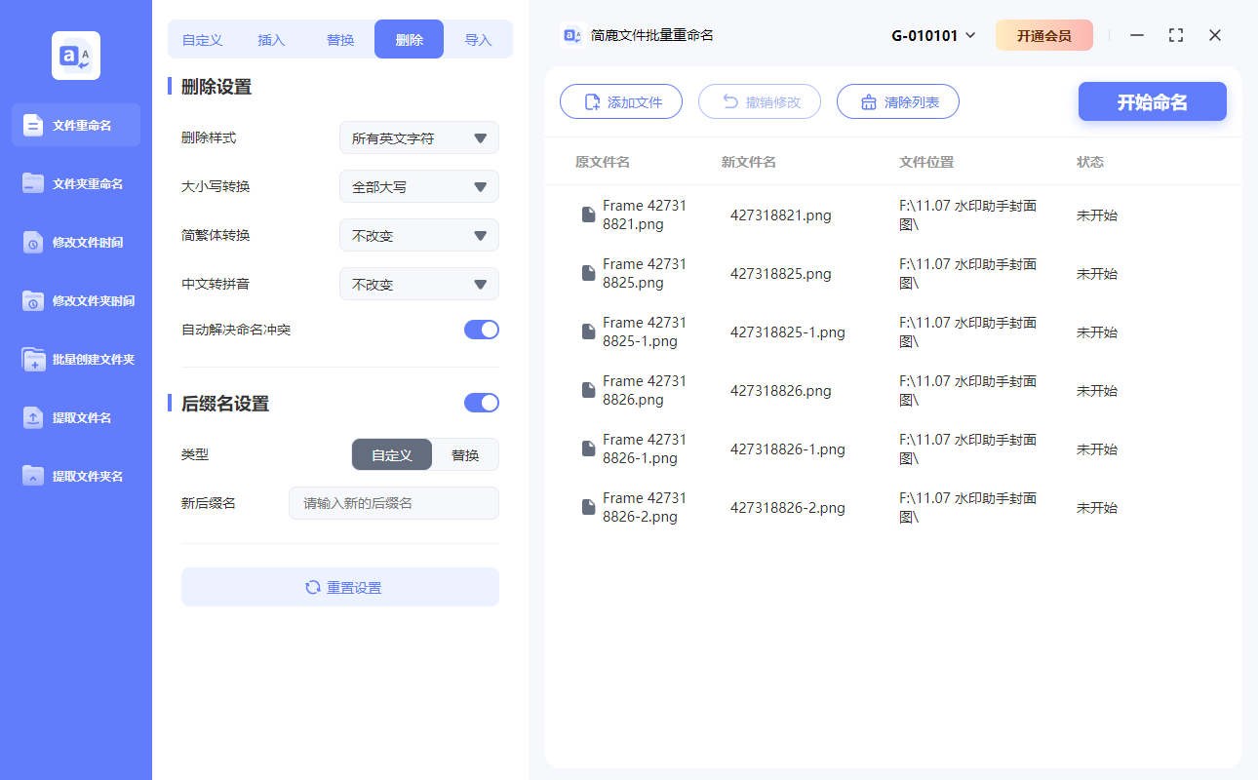Switch to the 导入 tab
The image size is (1258, 780).
[479, 38]
